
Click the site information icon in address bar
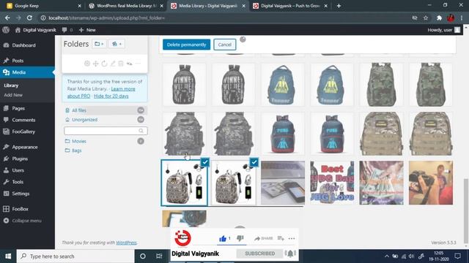(43, 18)
